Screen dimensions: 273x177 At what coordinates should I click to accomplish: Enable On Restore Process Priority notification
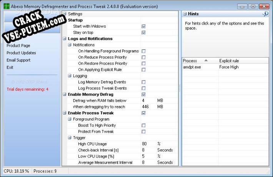tap(143, 64)
